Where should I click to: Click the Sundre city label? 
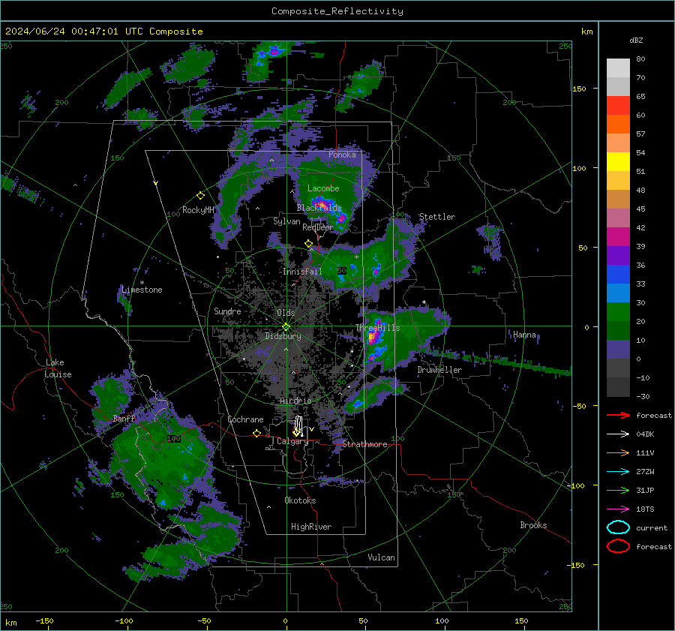point(227,311)
